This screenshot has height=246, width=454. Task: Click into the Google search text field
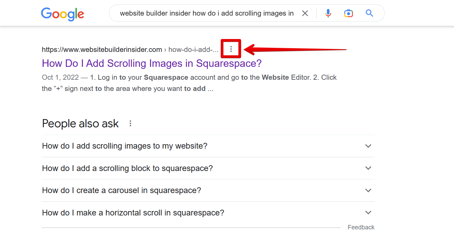click(206, 13)
